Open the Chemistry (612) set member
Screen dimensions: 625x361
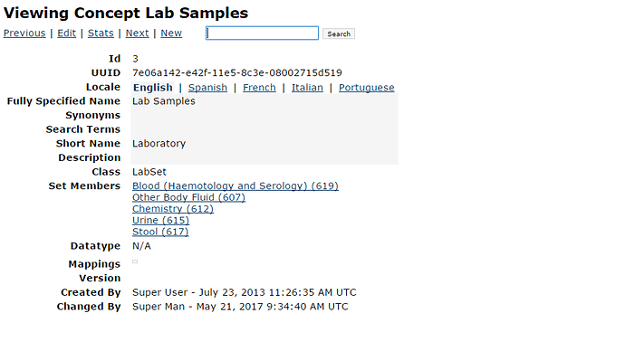pos(173,209)
